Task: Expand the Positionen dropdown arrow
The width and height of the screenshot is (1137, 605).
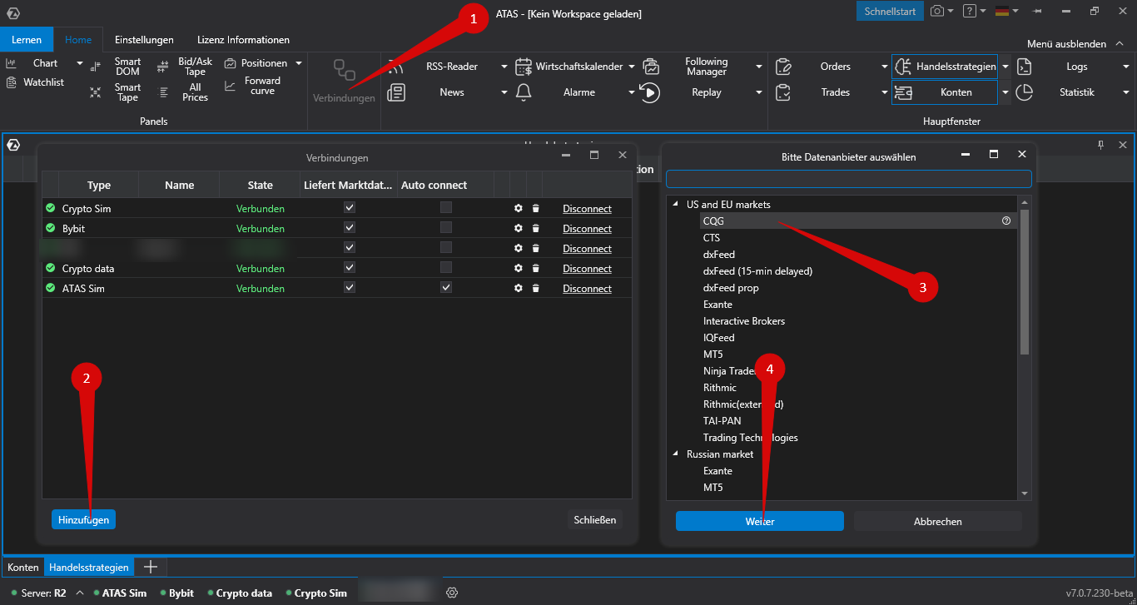Action: (x=299, y=63)
